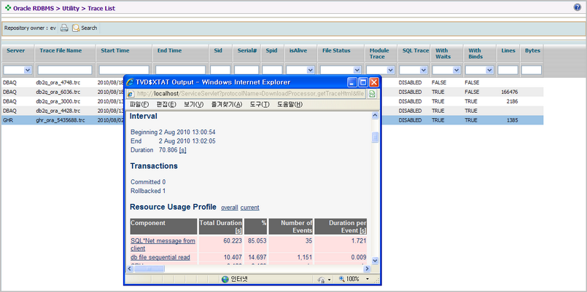This screenshot has width=587, height=292.
Task: Click the horizontal scroll left arrow
Action: pyautogui.click(x=131, y=269)
